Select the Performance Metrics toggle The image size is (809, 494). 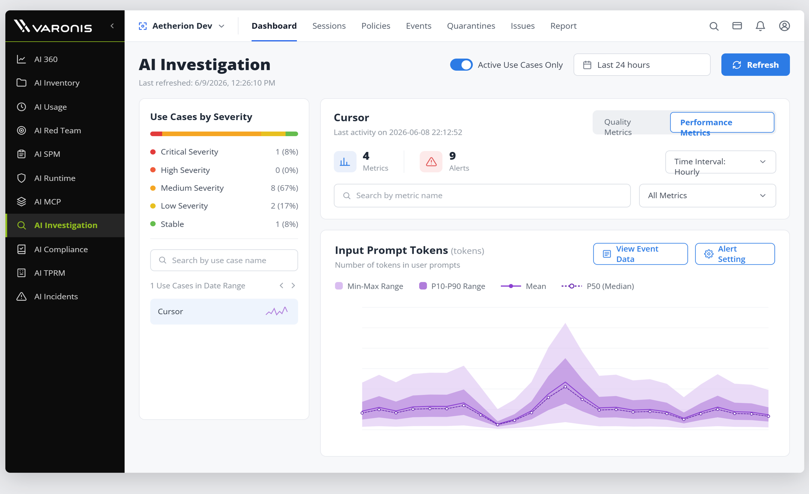coord(722,123)
